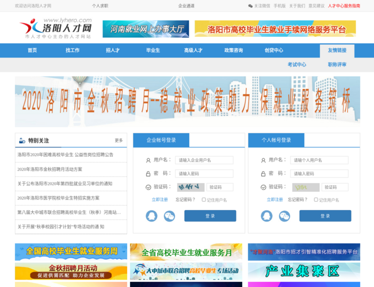Image resolution: width=374 pixels, height=287 pixels.
Task: Open 关于我们 in the top bar
Action: click(297, 6)
